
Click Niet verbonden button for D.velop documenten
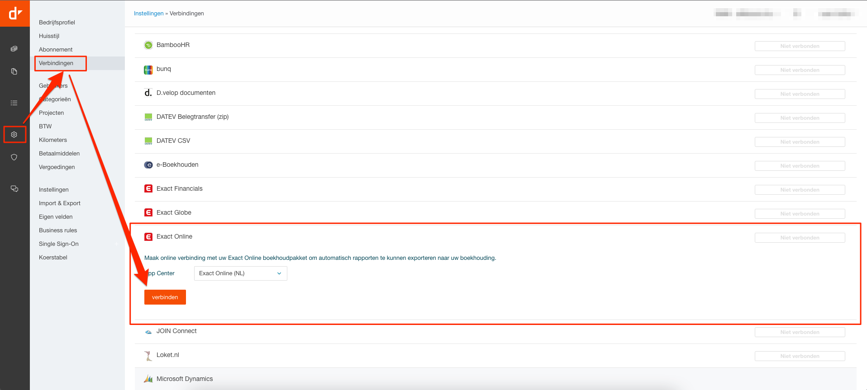pyautogui.click(x=800, y=94)
